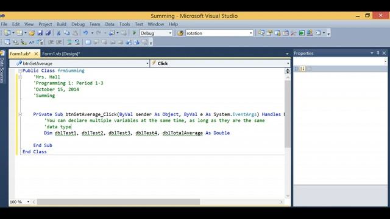The image size is (390, 219).
Task: Click the 'October 15, 2014 comment line
Action: click(56, 89)
